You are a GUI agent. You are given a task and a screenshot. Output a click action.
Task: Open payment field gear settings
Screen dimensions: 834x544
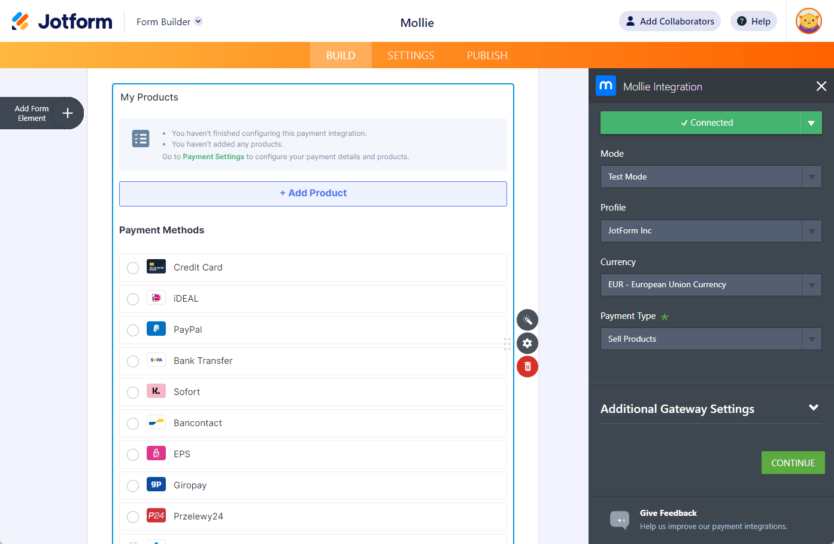(x=527, y=344)
